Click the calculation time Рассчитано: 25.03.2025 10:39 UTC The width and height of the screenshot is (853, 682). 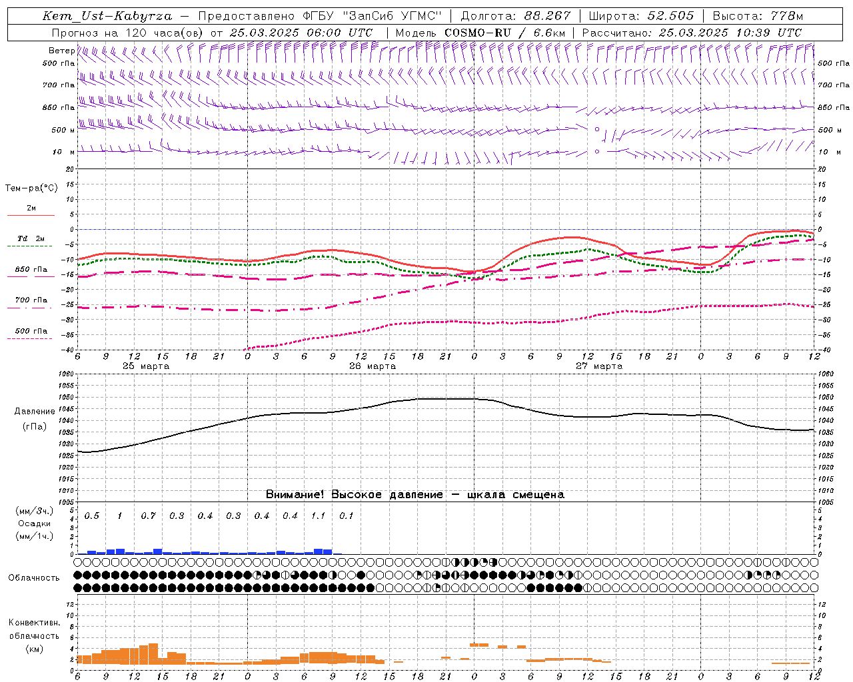(692, 33)
